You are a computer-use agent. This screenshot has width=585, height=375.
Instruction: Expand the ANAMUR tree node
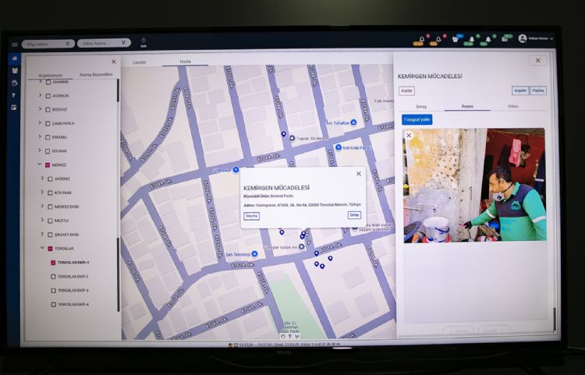(41, 81)
